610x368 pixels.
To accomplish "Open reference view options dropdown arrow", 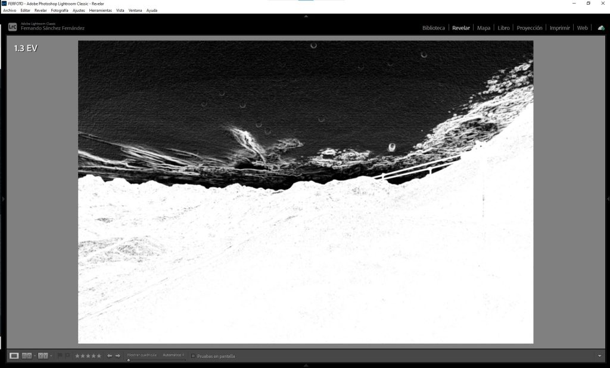I will (35, 356).
